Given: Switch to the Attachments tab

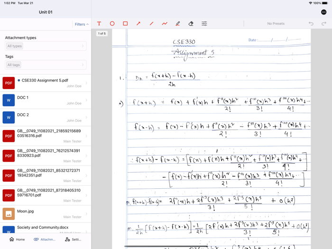Looking at the screenshot, I should click(x=45, y=239).
